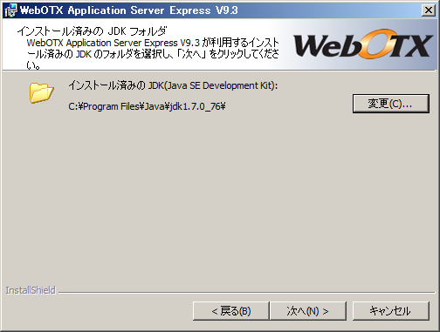Click the InstallShield label
Screen dimensions: 440x332
pos(31,290)
